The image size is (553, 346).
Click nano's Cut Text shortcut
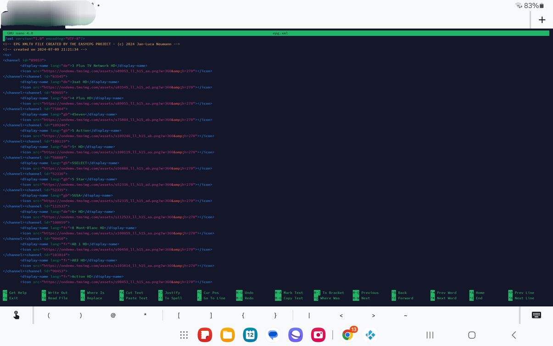[131, 293]
